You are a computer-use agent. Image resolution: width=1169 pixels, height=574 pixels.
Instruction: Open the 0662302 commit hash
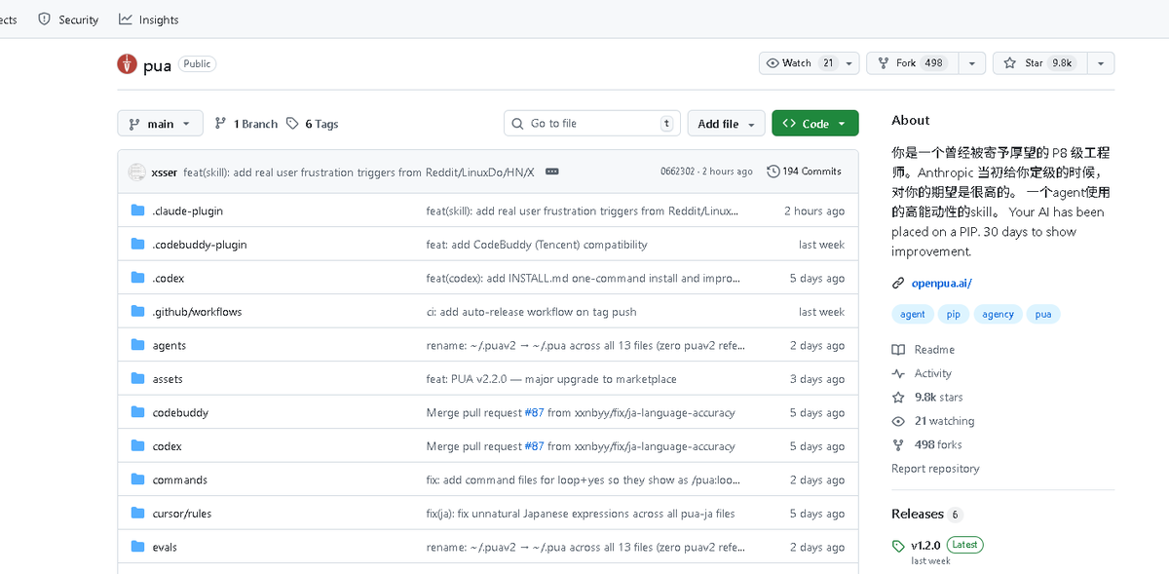678,172
